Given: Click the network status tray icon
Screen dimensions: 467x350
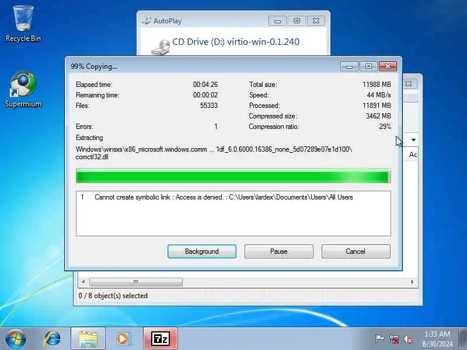Looking at the screenshot, I should point(393,339).
